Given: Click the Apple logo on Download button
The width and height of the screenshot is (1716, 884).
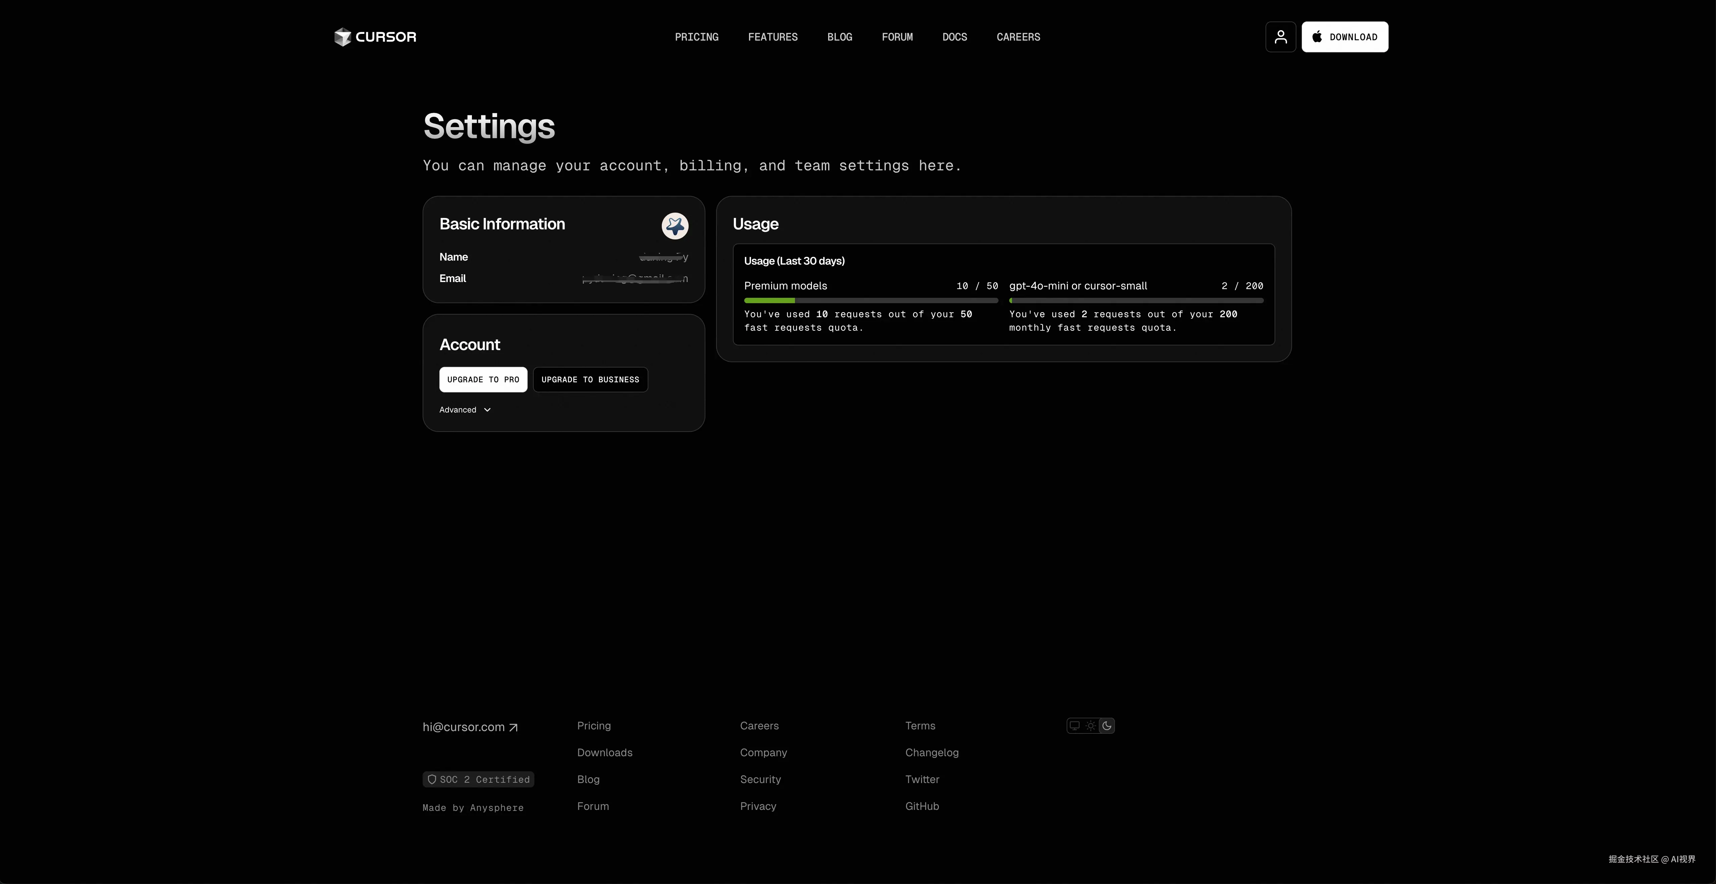Looking at the screenshot, I should (1317, 37).
